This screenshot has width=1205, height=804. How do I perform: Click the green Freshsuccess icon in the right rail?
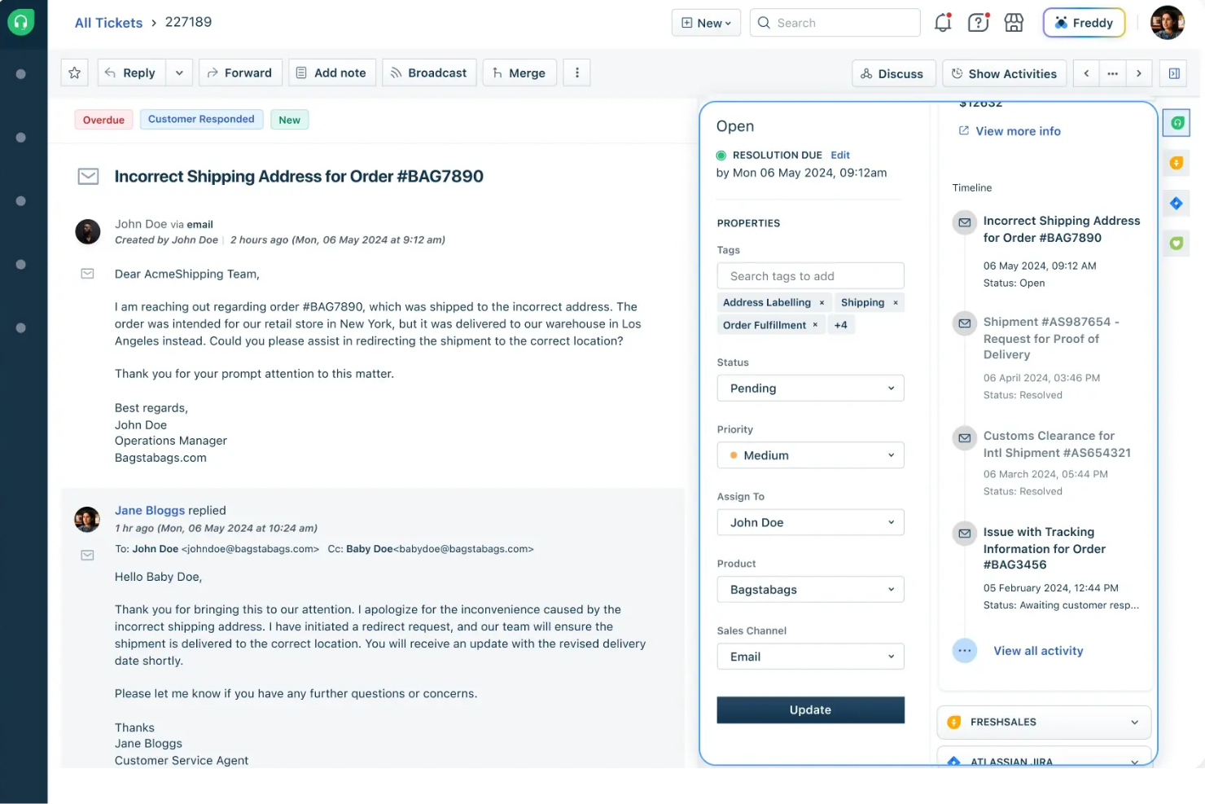coord(1176,243)
